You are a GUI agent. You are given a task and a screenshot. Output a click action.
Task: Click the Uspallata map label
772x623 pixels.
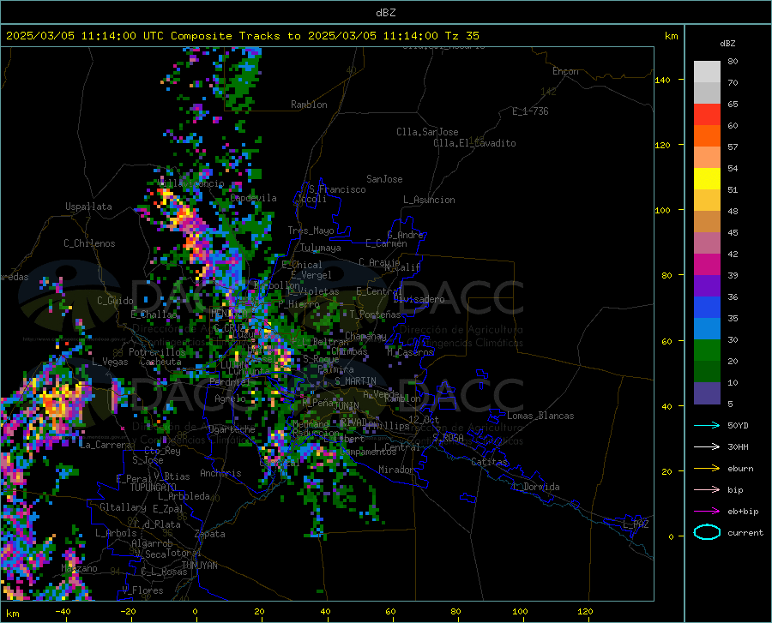coord(88,207)
